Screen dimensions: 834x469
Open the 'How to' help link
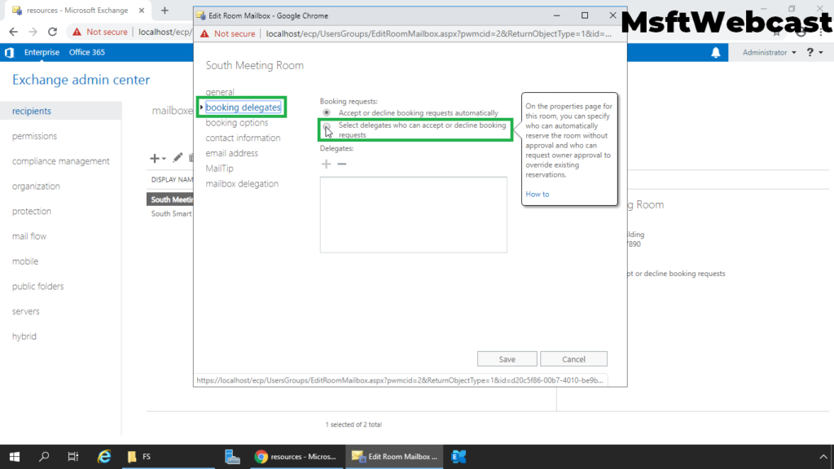pos(538,194)
